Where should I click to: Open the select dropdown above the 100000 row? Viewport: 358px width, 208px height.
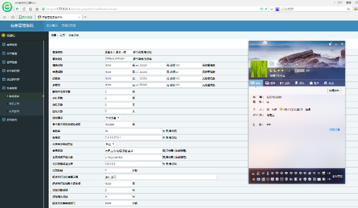(112, 118)
